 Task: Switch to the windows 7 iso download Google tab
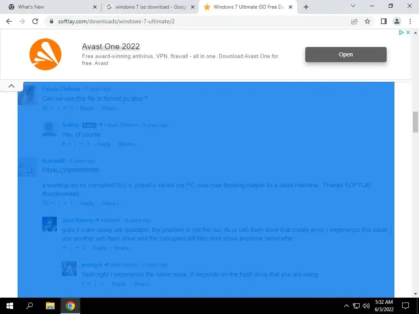tap(151, 7)
